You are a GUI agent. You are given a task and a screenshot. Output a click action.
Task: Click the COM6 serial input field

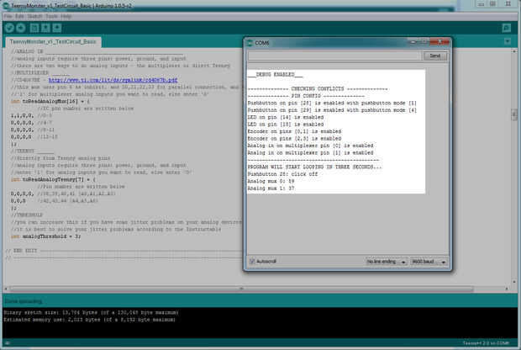click(x=335, y=56)
